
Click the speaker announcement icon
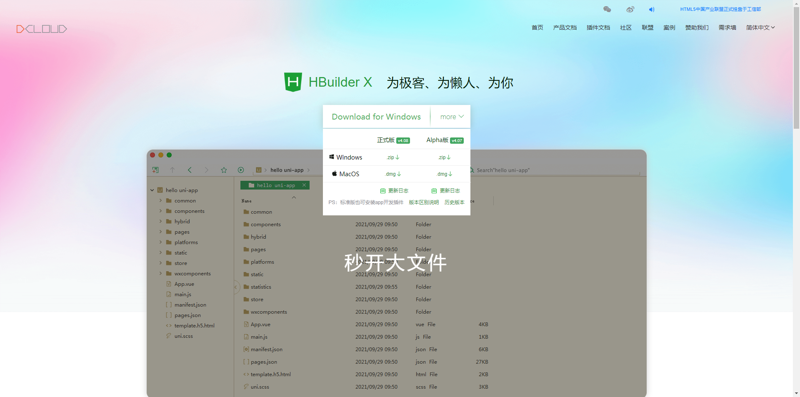coord(652,9)
